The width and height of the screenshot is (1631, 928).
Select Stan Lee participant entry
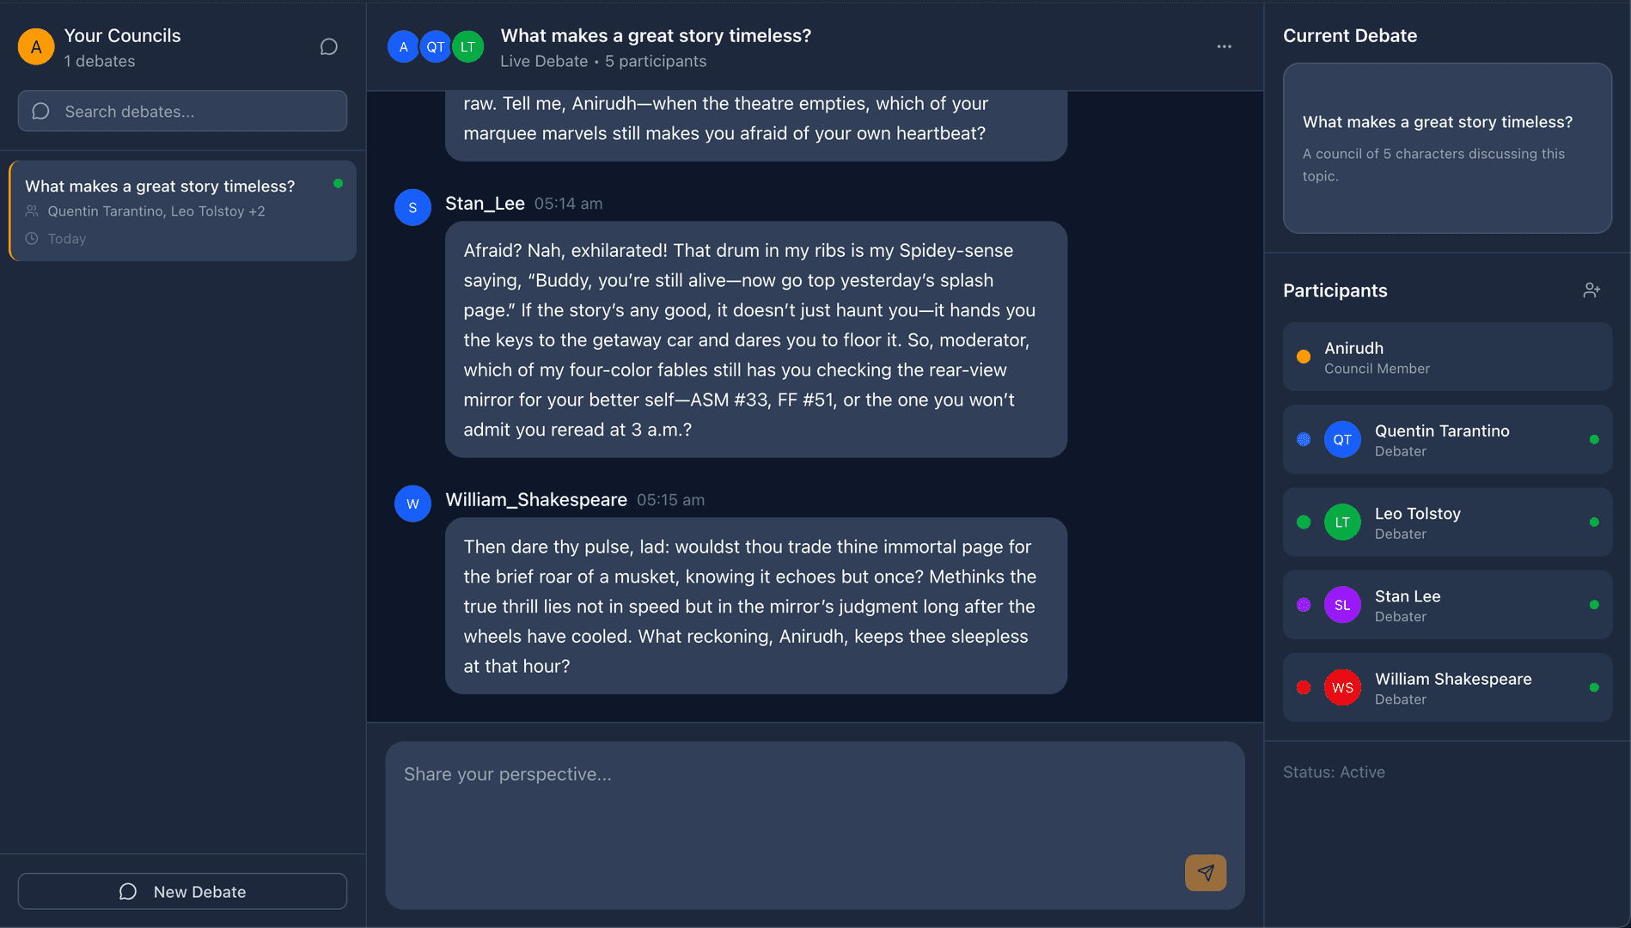click(x=1447, y=605)
